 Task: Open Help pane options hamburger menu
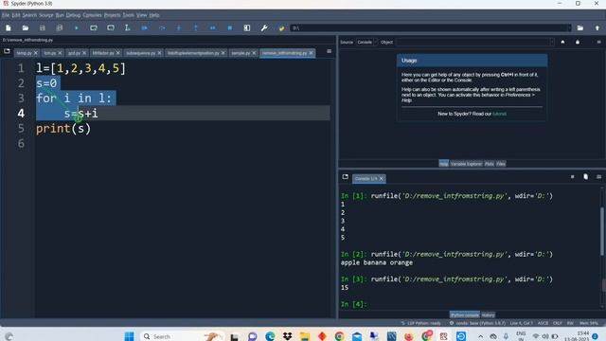598,42
